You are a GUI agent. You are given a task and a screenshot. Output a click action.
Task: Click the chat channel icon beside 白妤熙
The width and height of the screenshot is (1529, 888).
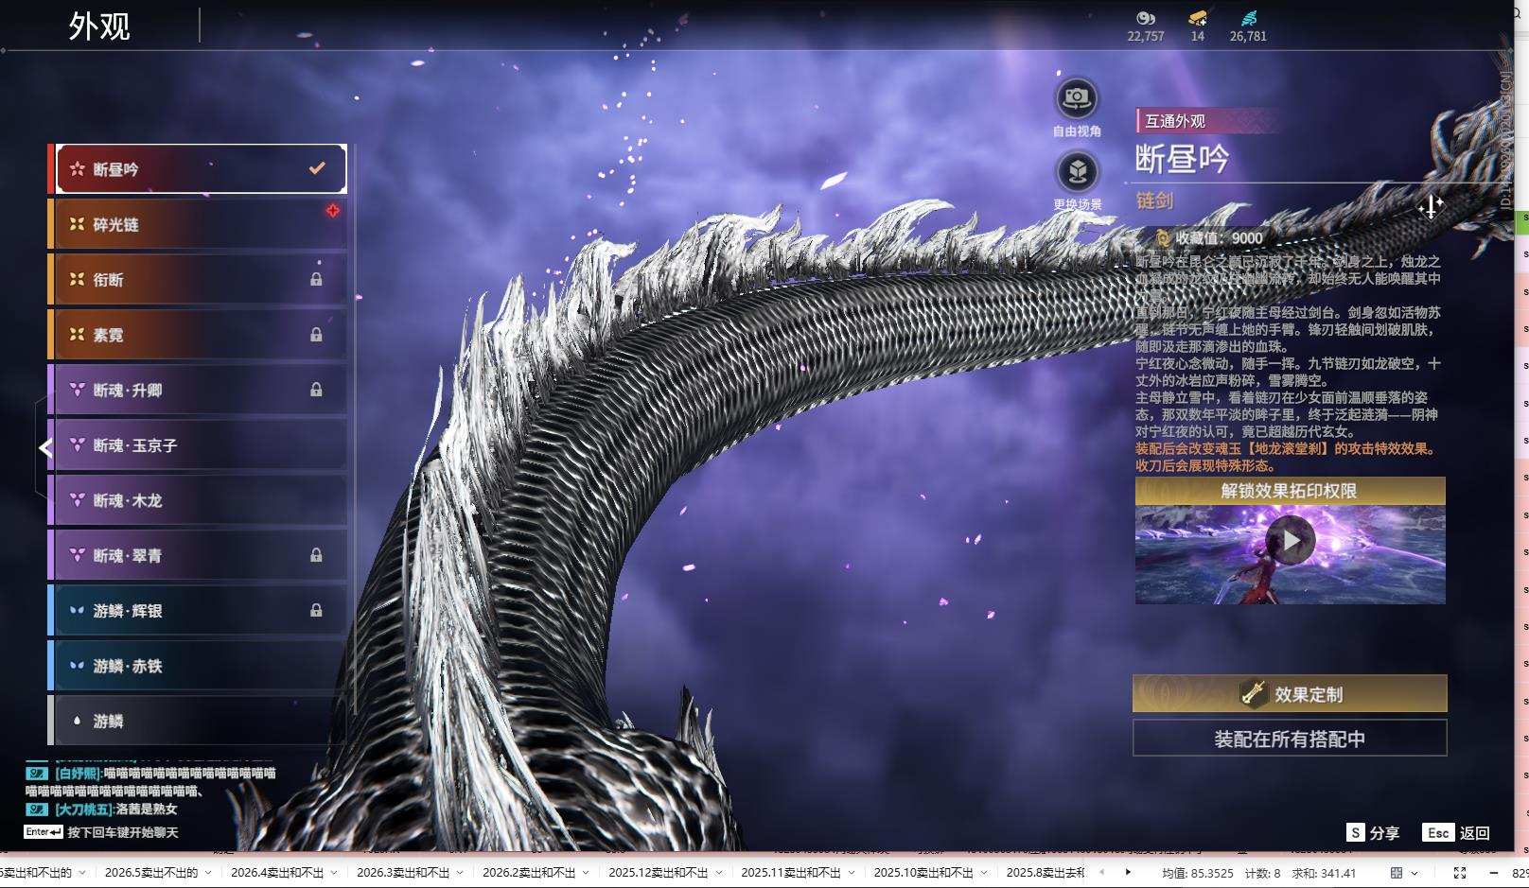pyautogui.click(x=37, y=774)
